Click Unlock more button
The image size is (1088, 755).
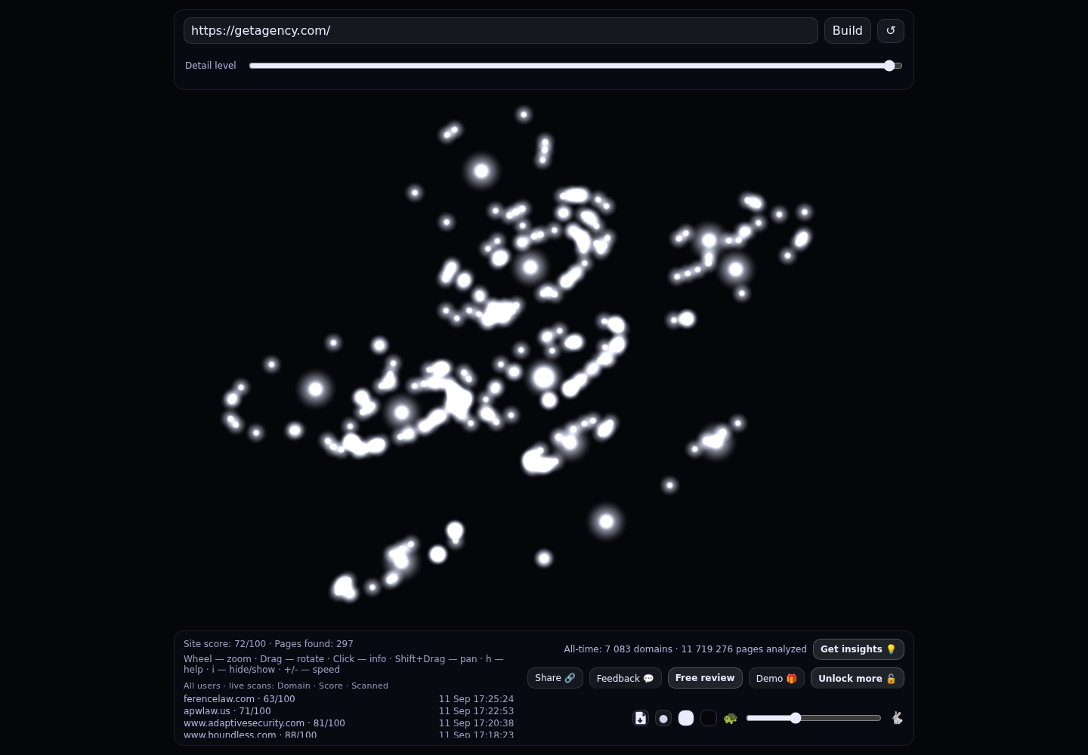coord(858,678)
